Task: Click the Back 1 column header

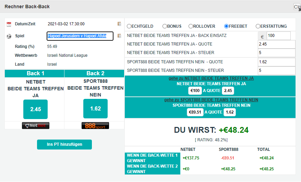Action: (35, 73)
